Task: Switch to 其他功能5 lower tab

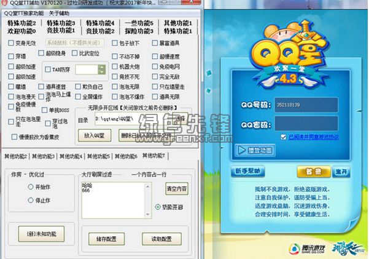Action: pyautogui.click(x=98, y=156)
